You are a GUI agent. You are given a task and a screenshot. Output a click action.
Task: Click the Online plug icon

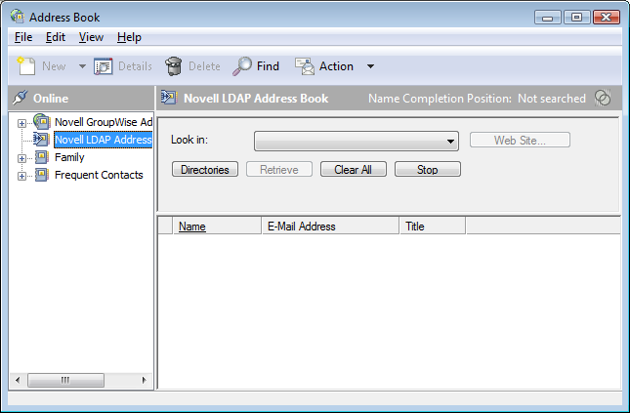point(21,98)
